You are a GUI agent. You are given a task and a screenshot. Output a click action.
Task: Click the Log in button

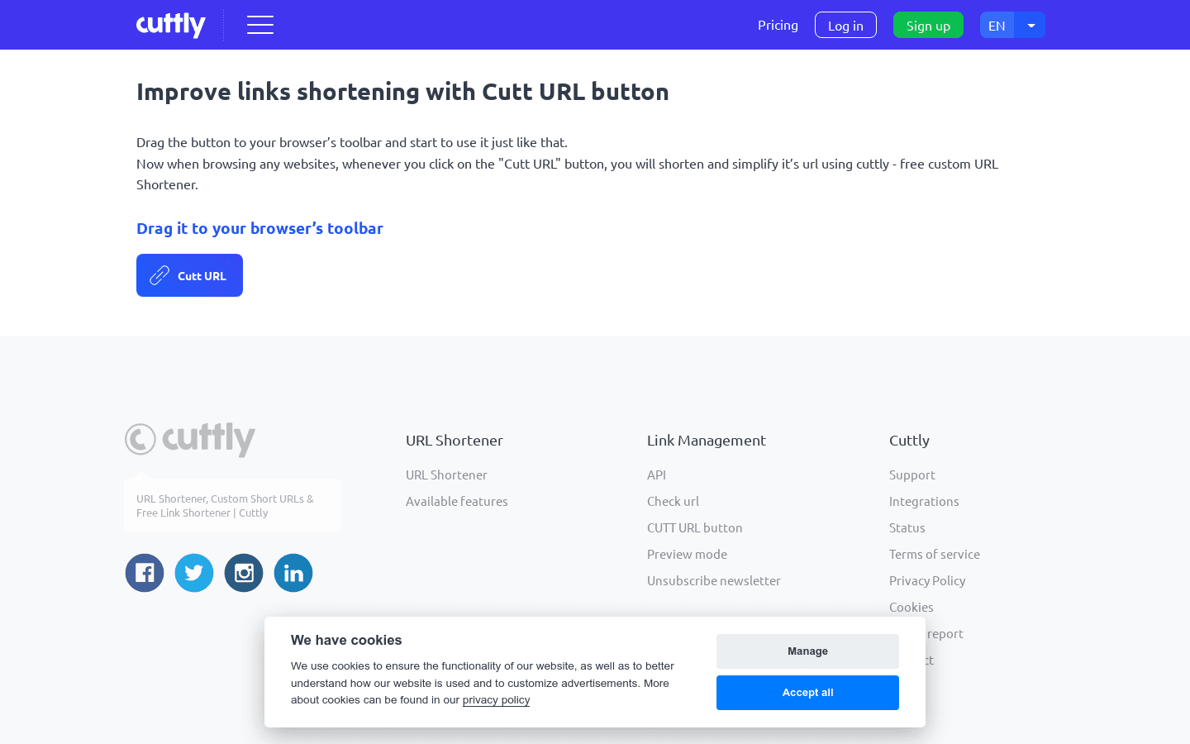(845, 25)
